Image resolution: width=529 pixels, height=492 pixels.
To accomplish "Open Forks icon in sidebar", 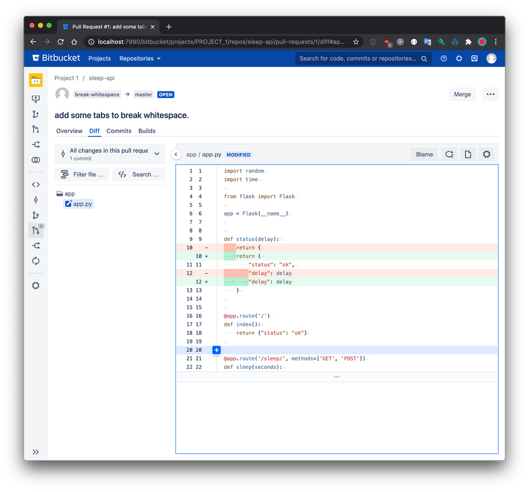I will 36,246.
